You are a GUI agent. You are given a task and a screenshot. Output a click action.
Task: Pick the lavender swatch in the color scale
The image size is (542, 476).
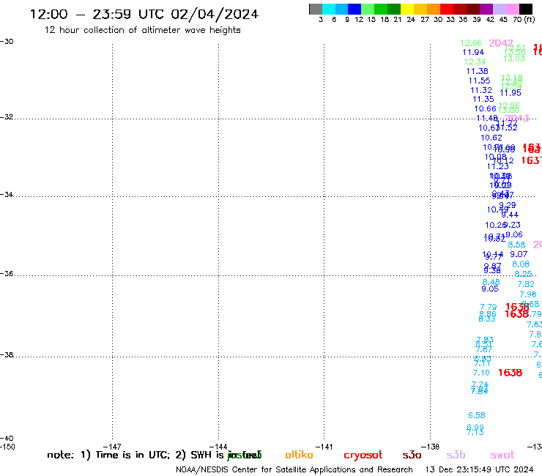coord(499,9)
